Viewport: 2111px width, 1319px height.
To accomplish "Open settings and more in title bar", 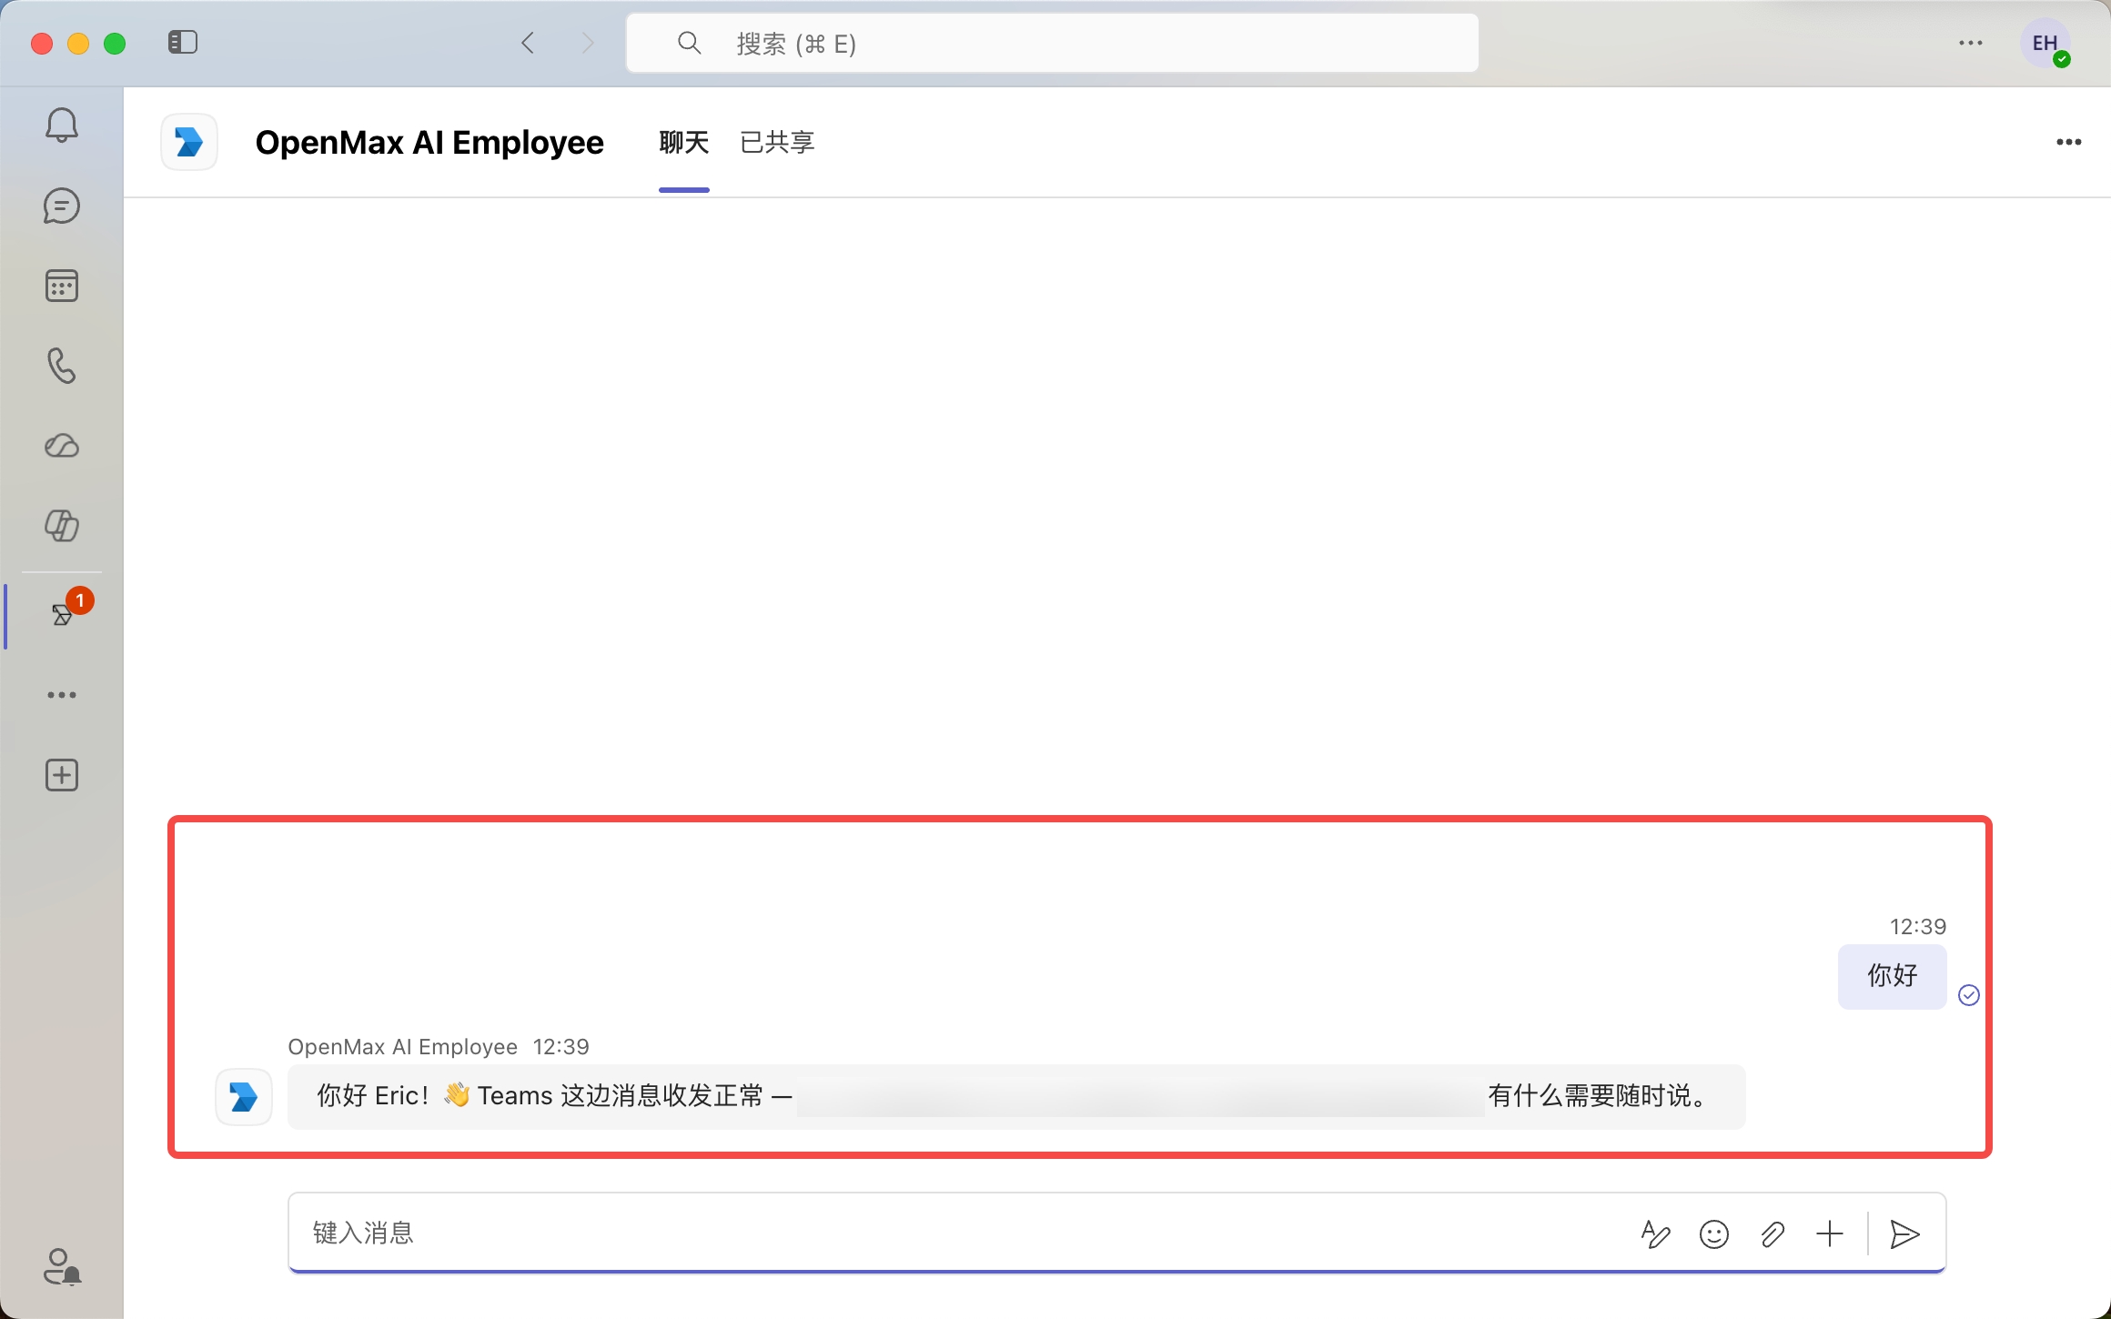I will coord(1971,43).
